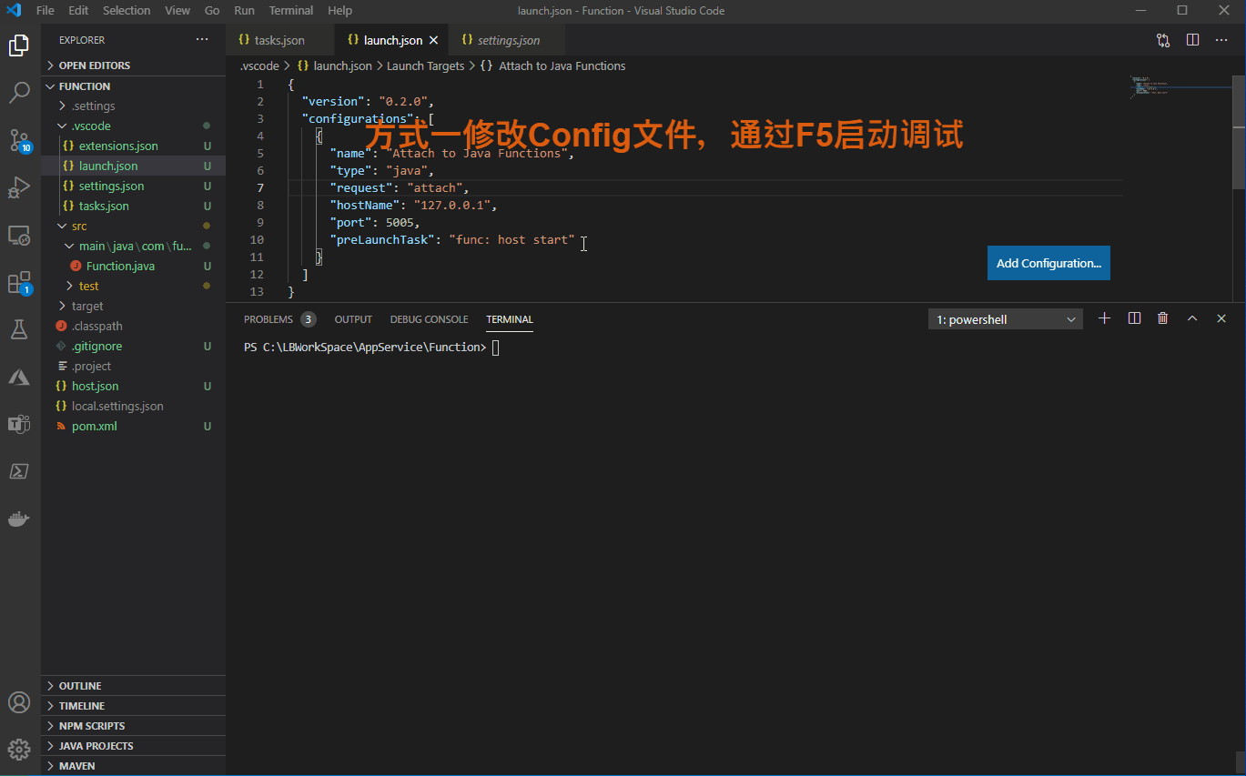Open the Manage gear settings icon
The width and height of the screenshot is (1246, 776).
coord(19,750)
